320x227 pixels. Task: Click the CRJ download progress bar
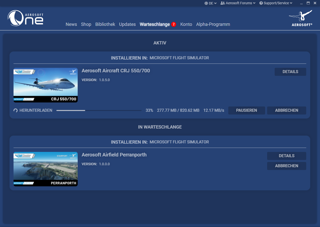[99, 110]
